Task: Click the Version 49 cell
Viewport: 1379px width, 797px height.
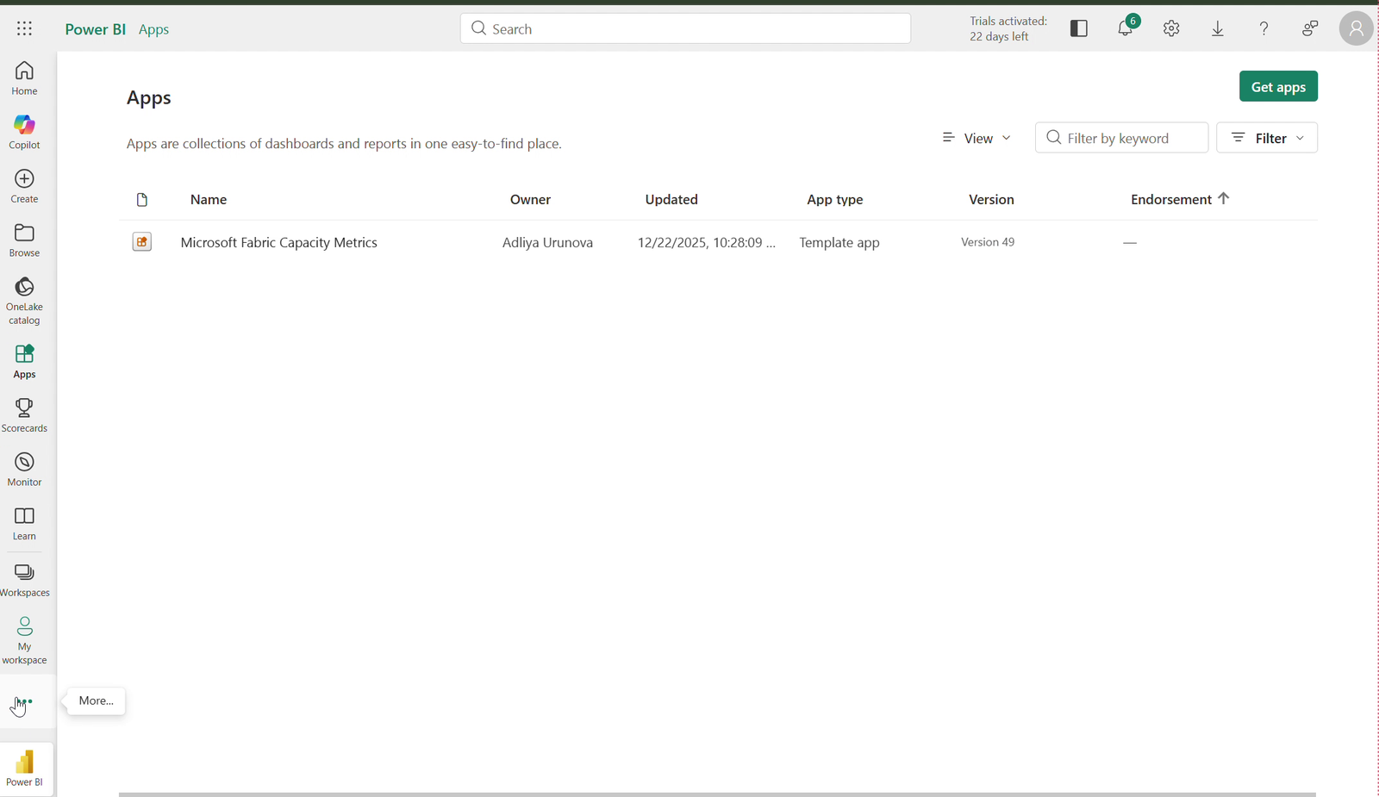Action: coord(988,242)
